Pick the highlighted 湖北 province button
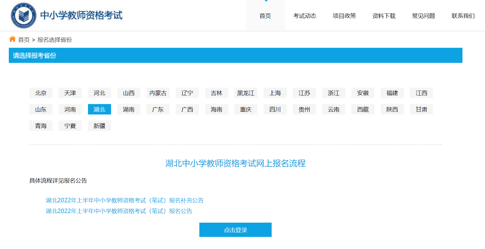This screenshot has width=485, height=249. coord(99,110)
